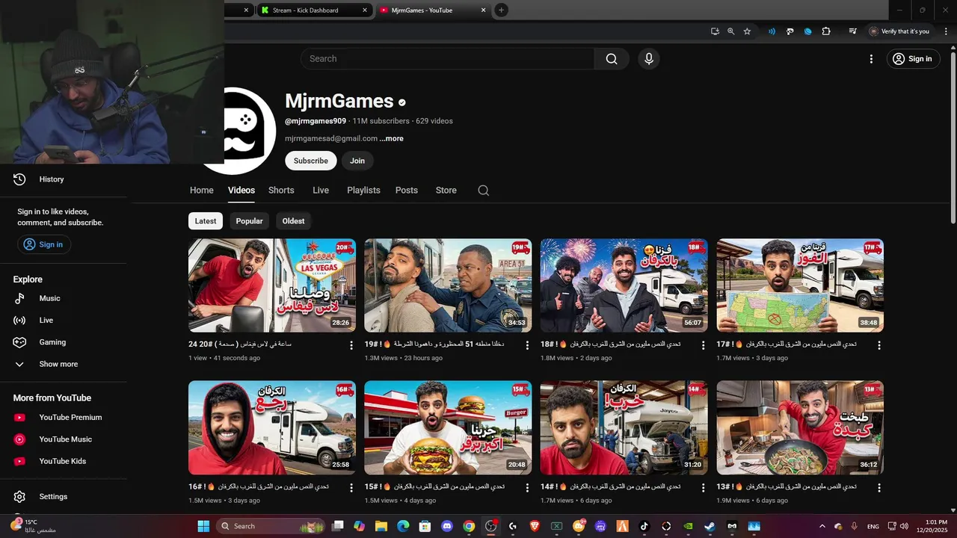The image size is (957, 538).
Task: Expand channel description with ...more
Action: 391,139
